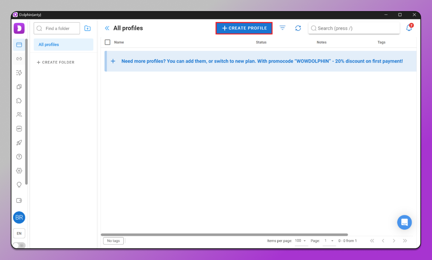The width and height of the screenshot is (432, 260).
Task: Open the Settings gear icon
Action: click(x=19, y=171)
